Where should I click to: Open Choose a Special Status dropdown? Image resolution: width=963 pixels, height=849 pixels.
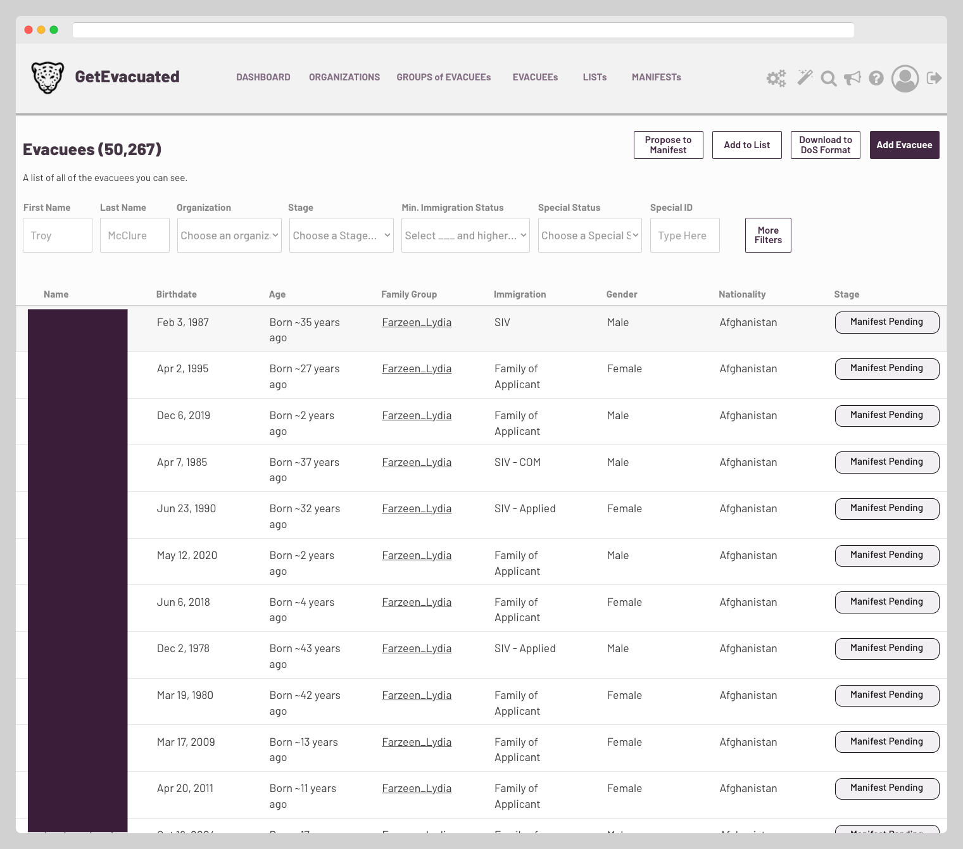[x=590, y=236]
